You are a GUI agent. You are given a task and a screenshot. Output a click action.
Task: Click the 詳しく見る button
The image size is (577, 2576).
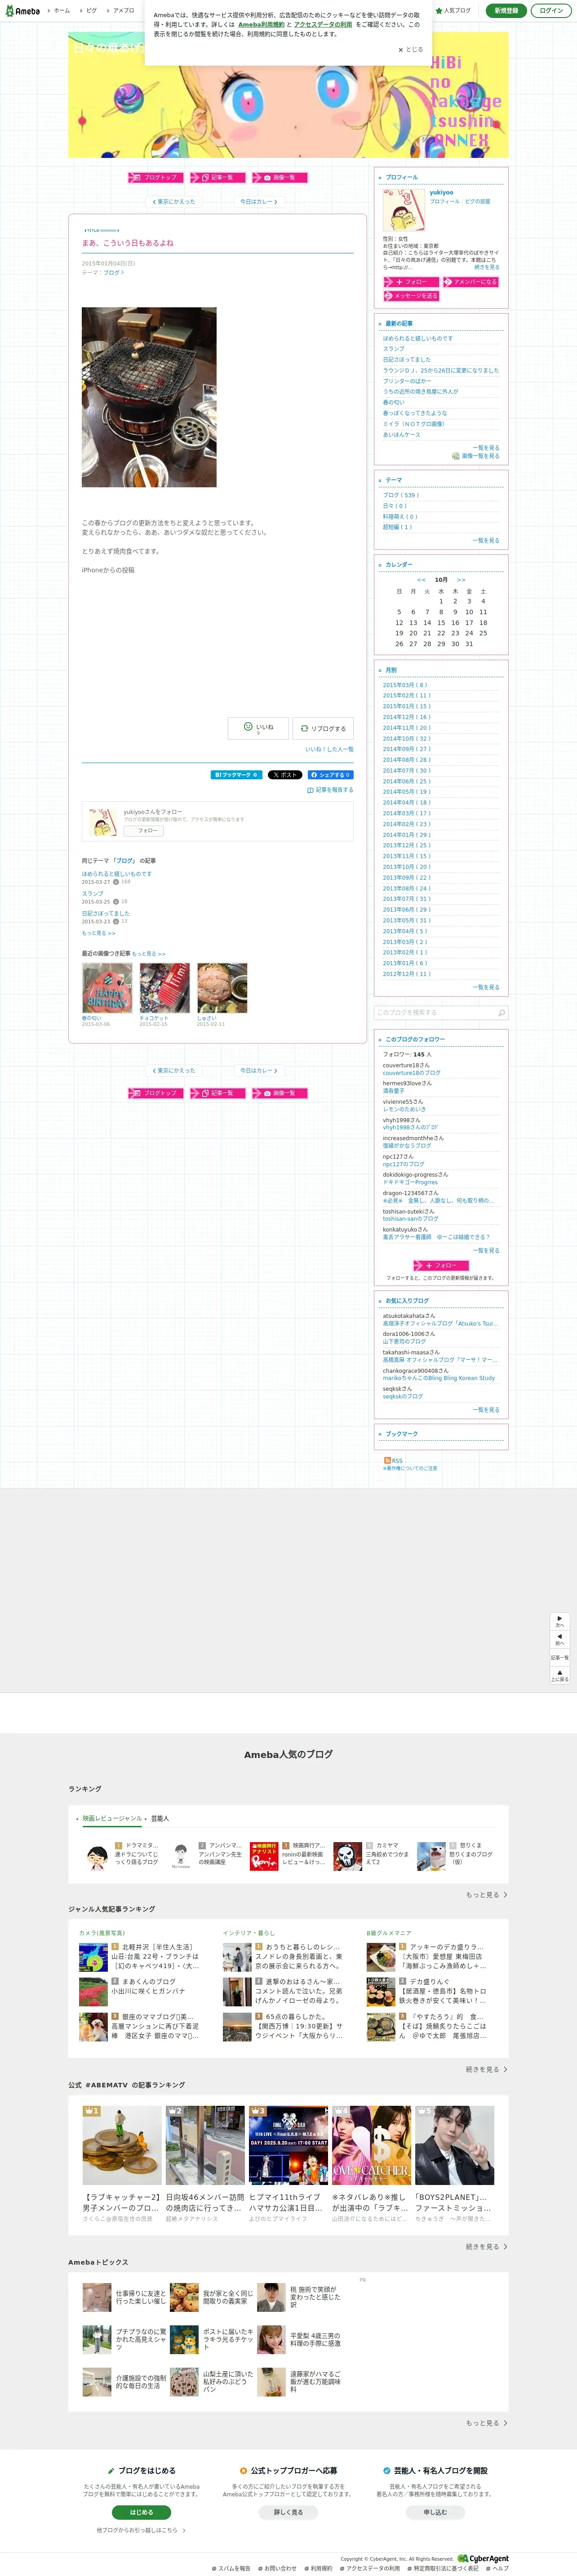(x=288, y=2512)
